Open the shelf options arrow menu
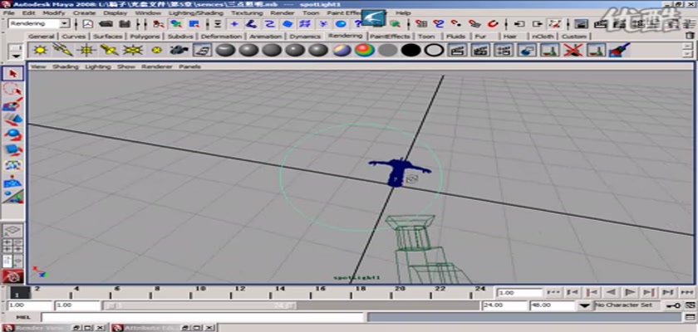The image size is (698, 332). click(x=16, y=56)
